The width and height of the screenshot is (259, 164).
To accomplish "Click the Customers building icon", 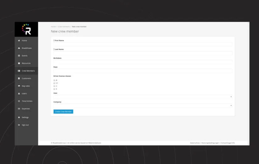I will click(x=19, y=78).
